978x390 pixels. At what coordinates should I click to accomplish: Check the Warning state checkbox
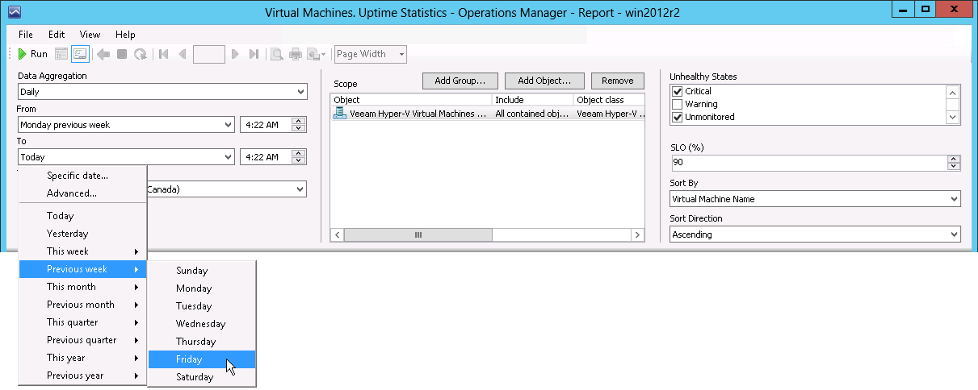[x=678, y=104]
